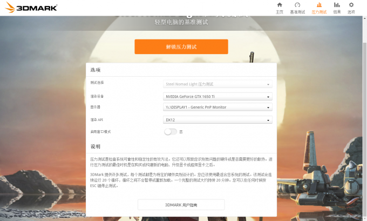Open the 选项 gear icon
Image resolution: width=367 pixels, height=221 pixels.
click(x=351, y=5)
